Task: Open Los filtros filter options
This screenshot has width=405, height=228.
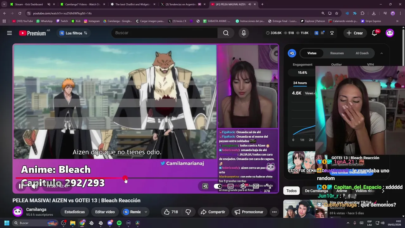Action: click(x=73, y=33)
